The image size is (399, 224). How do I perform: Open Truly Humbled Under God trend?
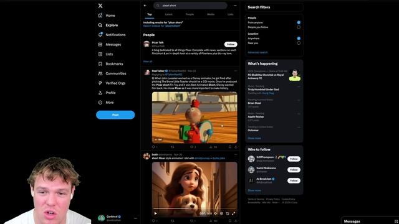274,90
